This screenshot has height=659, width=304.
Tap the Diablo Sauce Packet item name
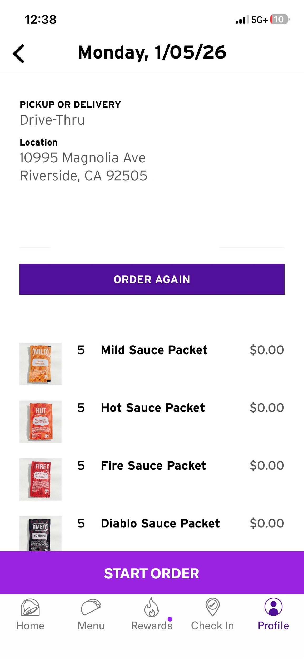(160, 523)
